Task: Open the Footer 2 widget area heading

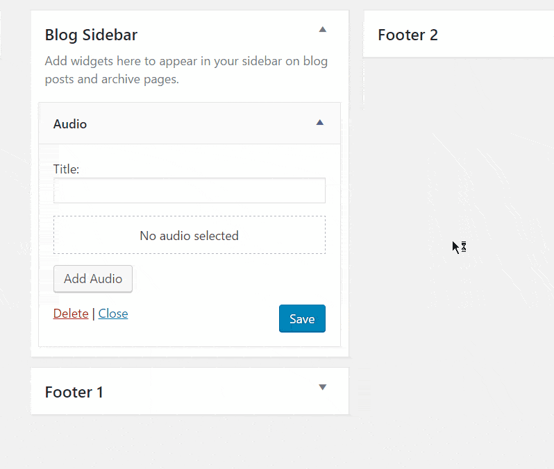Action: click(x=408, y=35)
